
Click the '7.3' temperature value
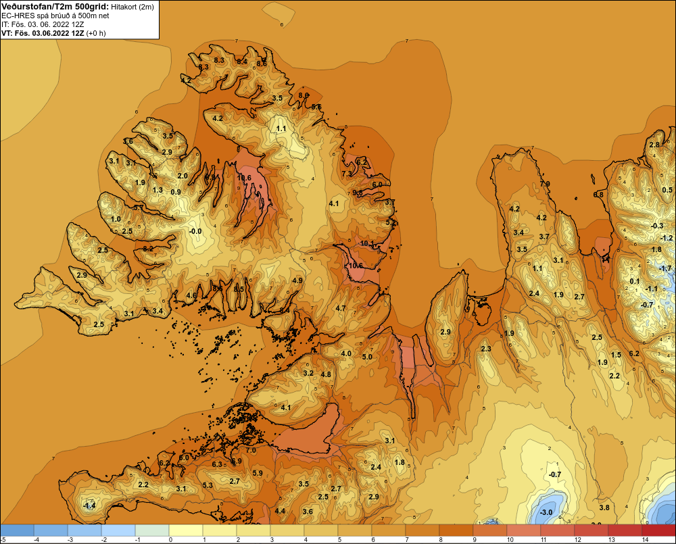coord(347,174)
